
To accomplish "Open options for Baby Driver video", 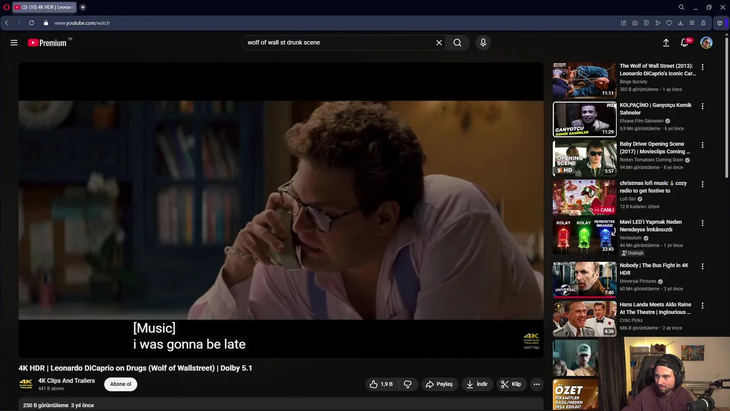I will [702, 145].
